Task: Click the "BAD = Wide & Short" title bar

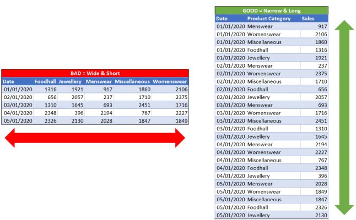Action: (95, 73)
